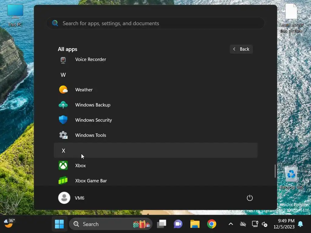This screenshot has width=311, height=233.
Task: Click the Xbox Game Bar label text
Action: tap(91, 181)
